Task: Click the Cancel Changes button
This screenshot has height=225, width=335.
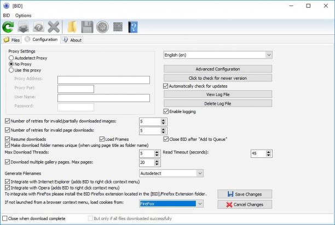Action: point(245,204)
